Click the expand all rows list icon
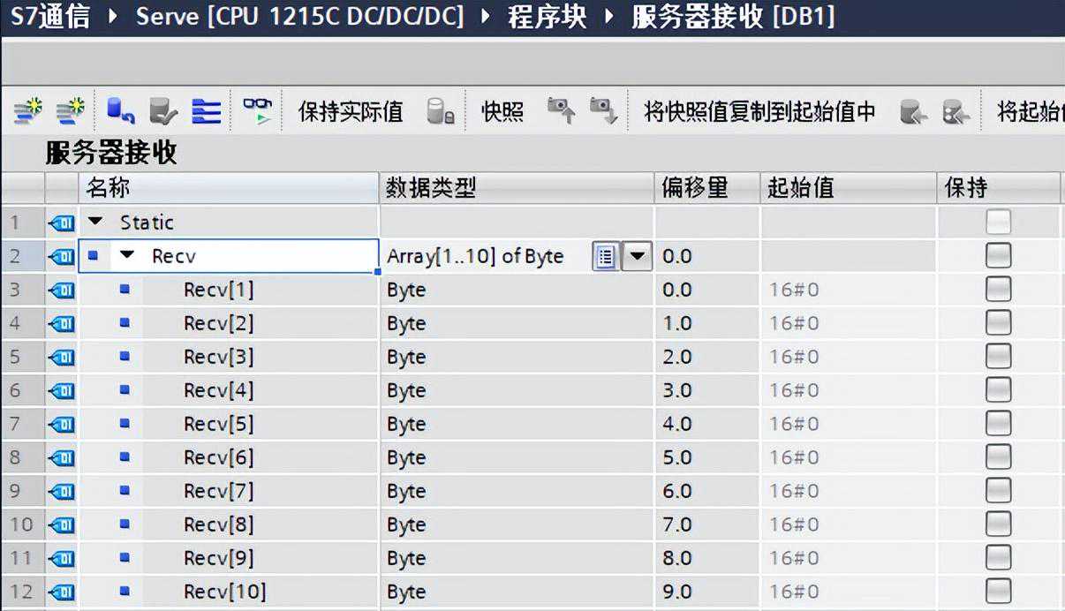1065x611 pixels. (x=207, y=111)
